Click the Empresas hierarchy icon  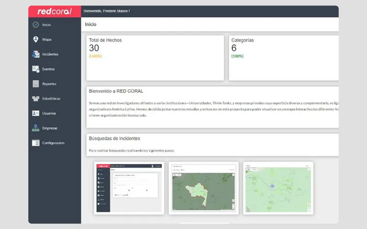coord(36,128)
